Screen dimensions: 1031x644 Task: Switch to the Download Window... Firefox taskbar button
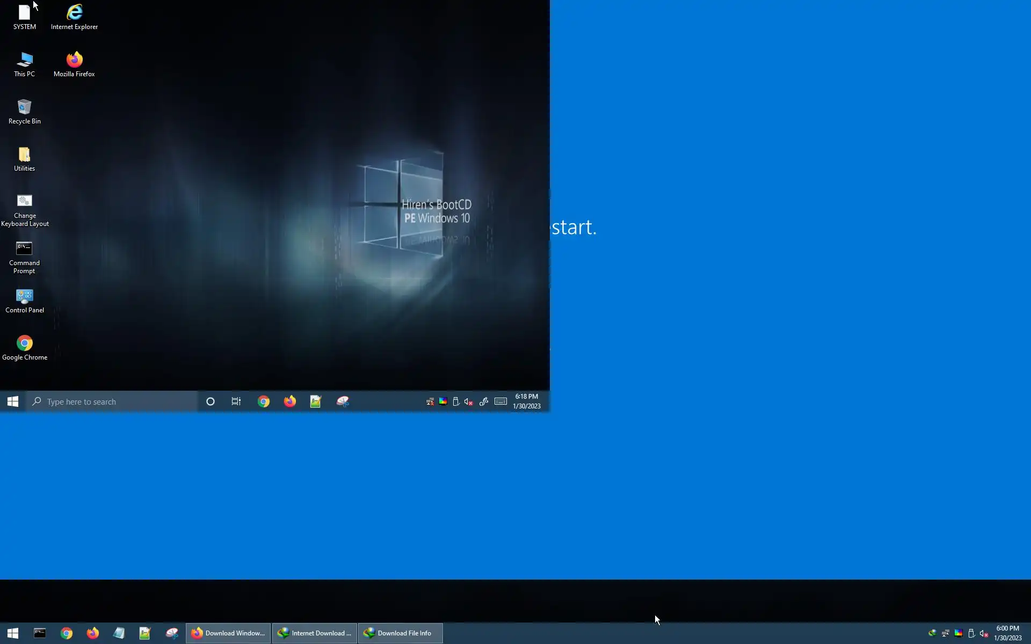(x=228, y=633)
